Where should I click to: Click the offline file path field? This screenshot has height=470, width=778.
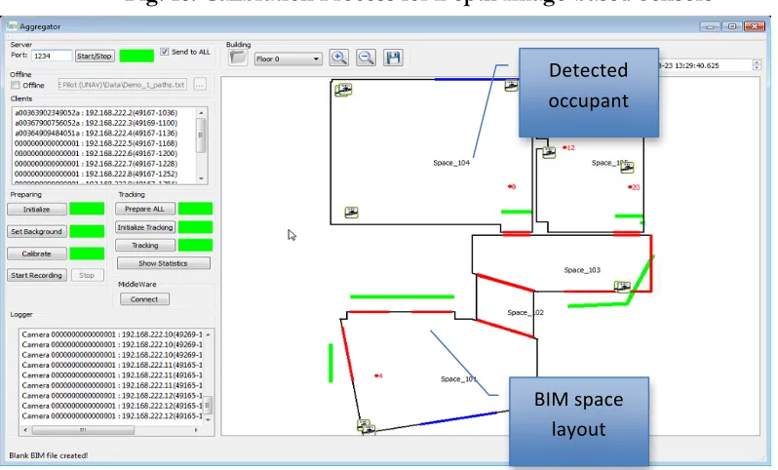coord(123,85)
